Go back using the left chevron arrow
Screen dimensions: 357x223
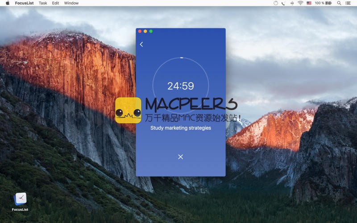point(141,44)
